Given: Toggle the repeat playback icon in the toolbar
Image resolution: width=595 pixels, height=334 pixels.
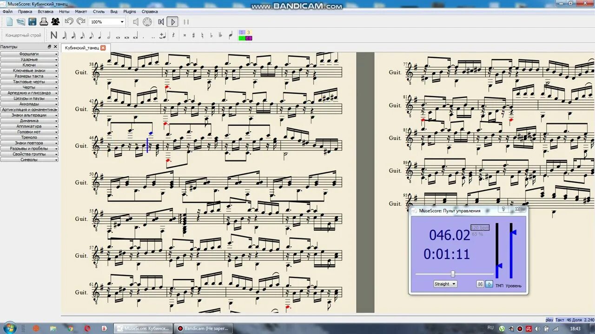Looking at the screenshot, I should click(x=186, y=22).
